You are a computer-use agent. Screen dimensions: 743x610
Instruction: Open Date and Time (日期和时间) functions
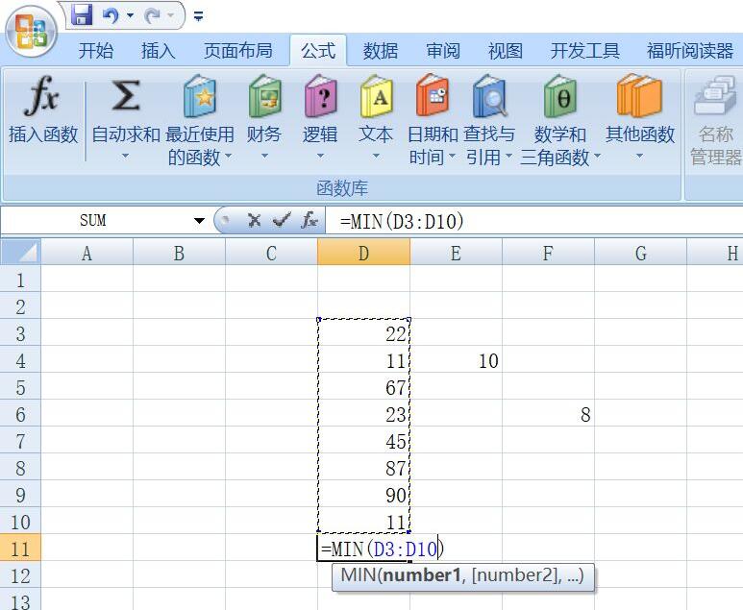(433, 121)
